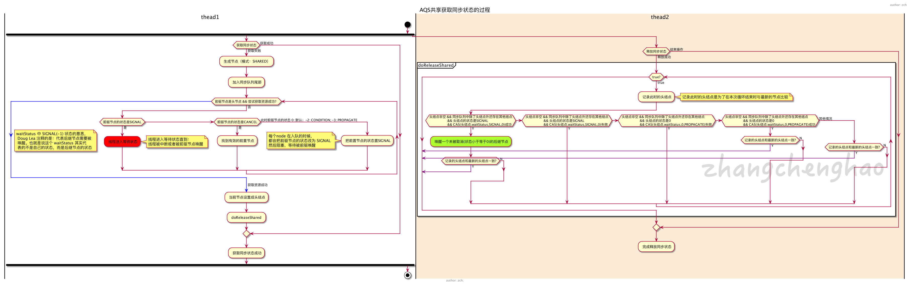
Task: Click the end node bullseye circle
Action: coord(407,275)
